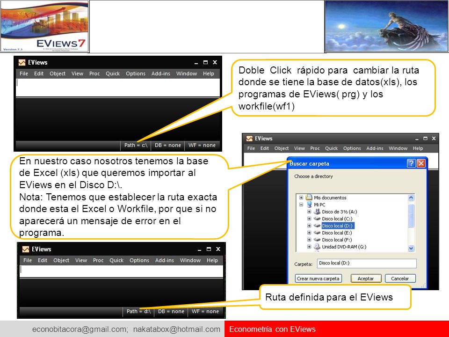Select Unidad DVD-RAM (G:) drive
The image size is (449, 337).
[344, 247]
